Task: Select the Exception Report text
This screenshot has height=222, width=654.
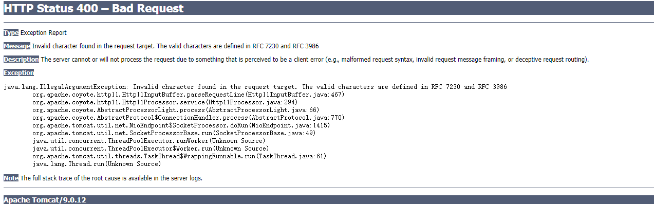Action: tap(44, 33)
